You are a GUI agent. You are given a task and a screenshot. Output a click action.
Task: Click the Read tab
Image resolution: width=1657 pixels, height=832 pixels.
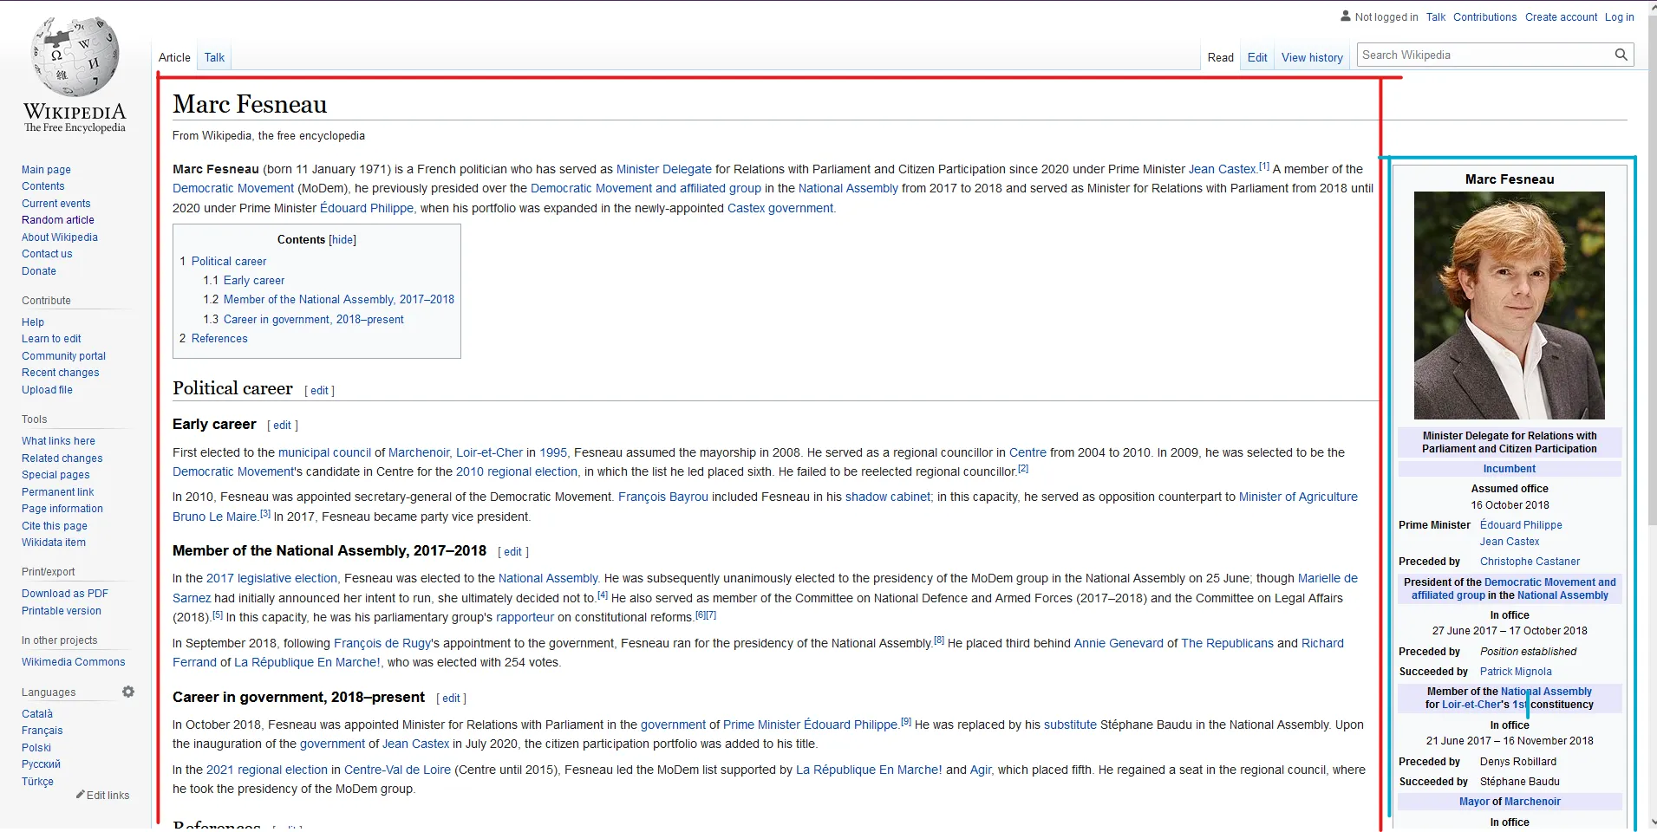pos(1219,57)
